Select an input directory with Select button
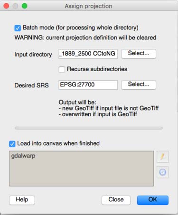The height and width of the screenshot is (215, 178). pyautogui.click(x=139, y=54)
